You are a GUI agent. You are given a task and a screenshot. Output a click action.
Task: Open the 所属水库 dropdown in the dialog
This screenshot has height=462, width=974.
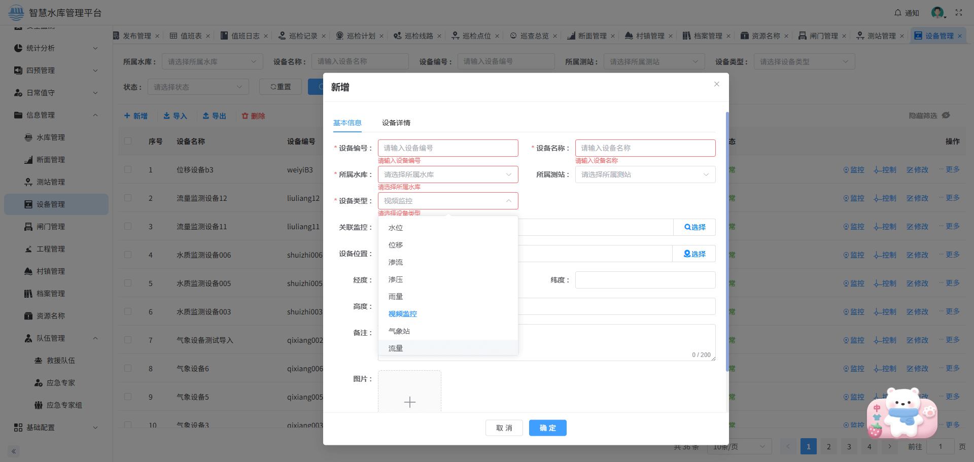pos(447,174)
